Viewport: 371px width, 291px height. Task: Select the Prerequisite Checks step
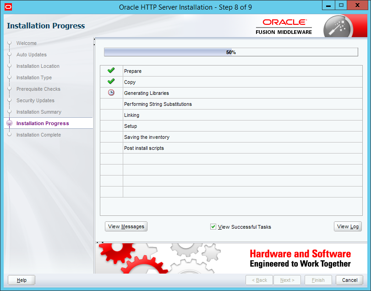coord(38,89)
